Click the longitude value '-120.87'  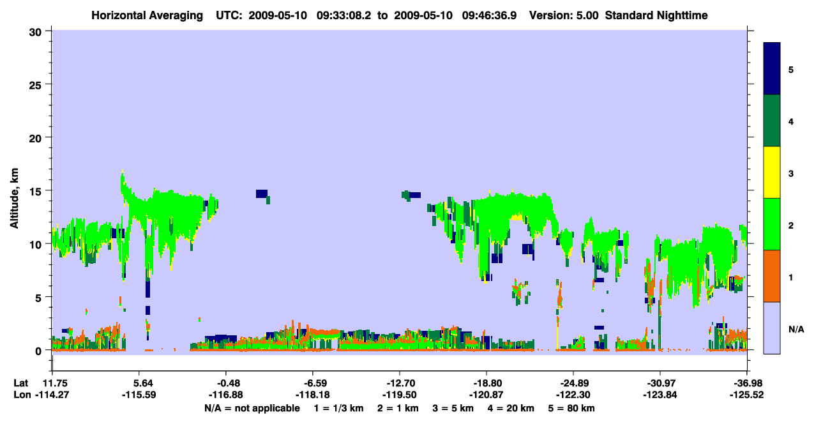tap(487, 395)
